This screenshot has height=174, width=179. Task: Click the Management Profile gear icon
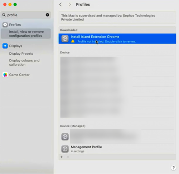pyautogui.click(x=65, y=149)
